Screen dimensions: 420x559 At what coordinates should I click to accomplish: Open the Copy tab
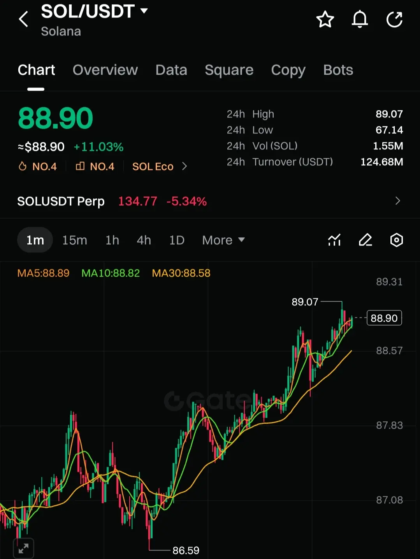[x=288, y=70]
